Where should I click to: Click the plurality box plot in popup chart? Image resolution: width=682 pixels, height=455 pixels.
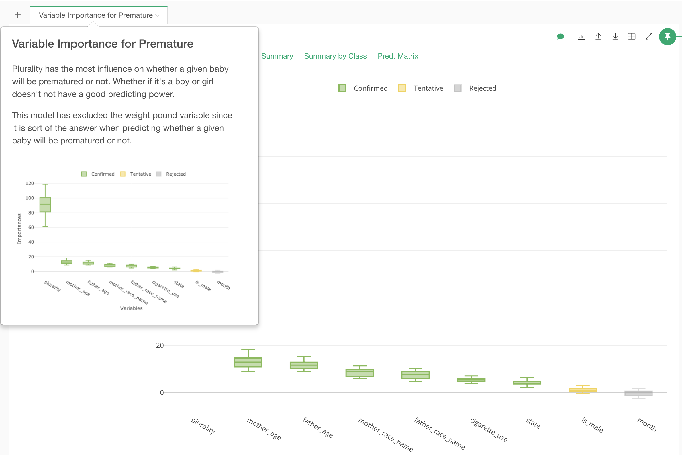(45, 205)
